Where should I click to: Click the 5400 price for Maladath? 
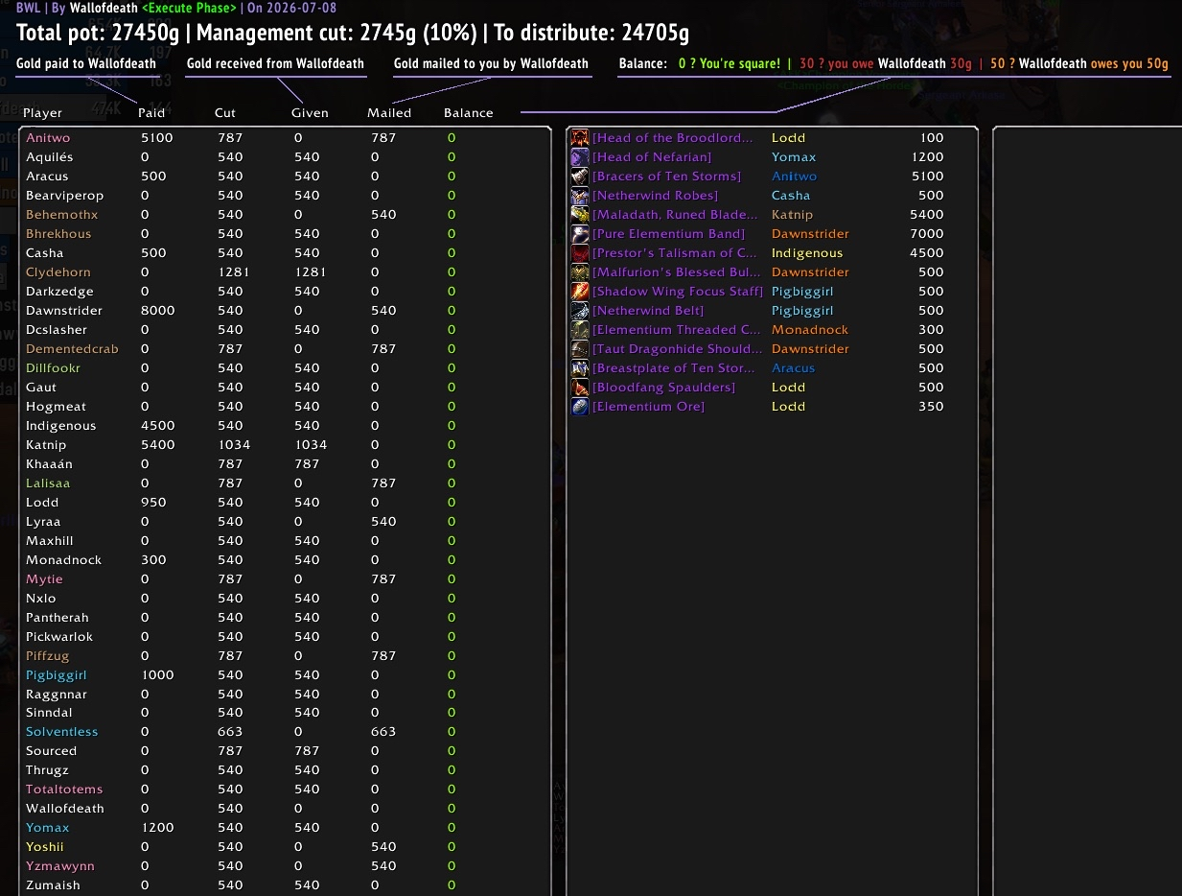(927, 215)
